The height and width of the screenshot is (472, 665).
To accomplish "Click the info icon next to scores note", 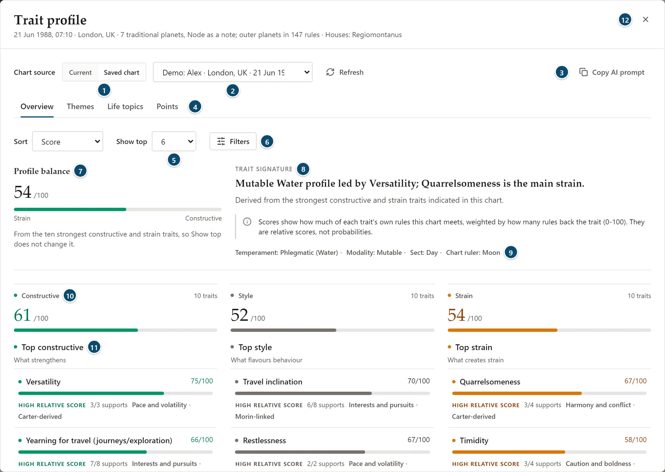I will click(x=247, y=222).
